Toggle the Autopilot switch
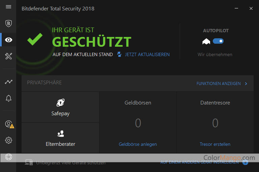The width and height of the screenshot is (259, 172). pos(218,41)
